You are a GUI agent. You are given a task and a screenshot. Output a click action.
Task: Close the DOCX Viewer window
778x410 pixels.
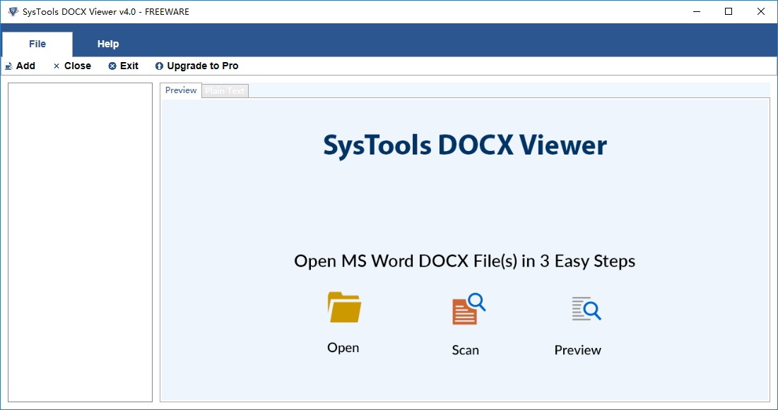click(760, 11)
